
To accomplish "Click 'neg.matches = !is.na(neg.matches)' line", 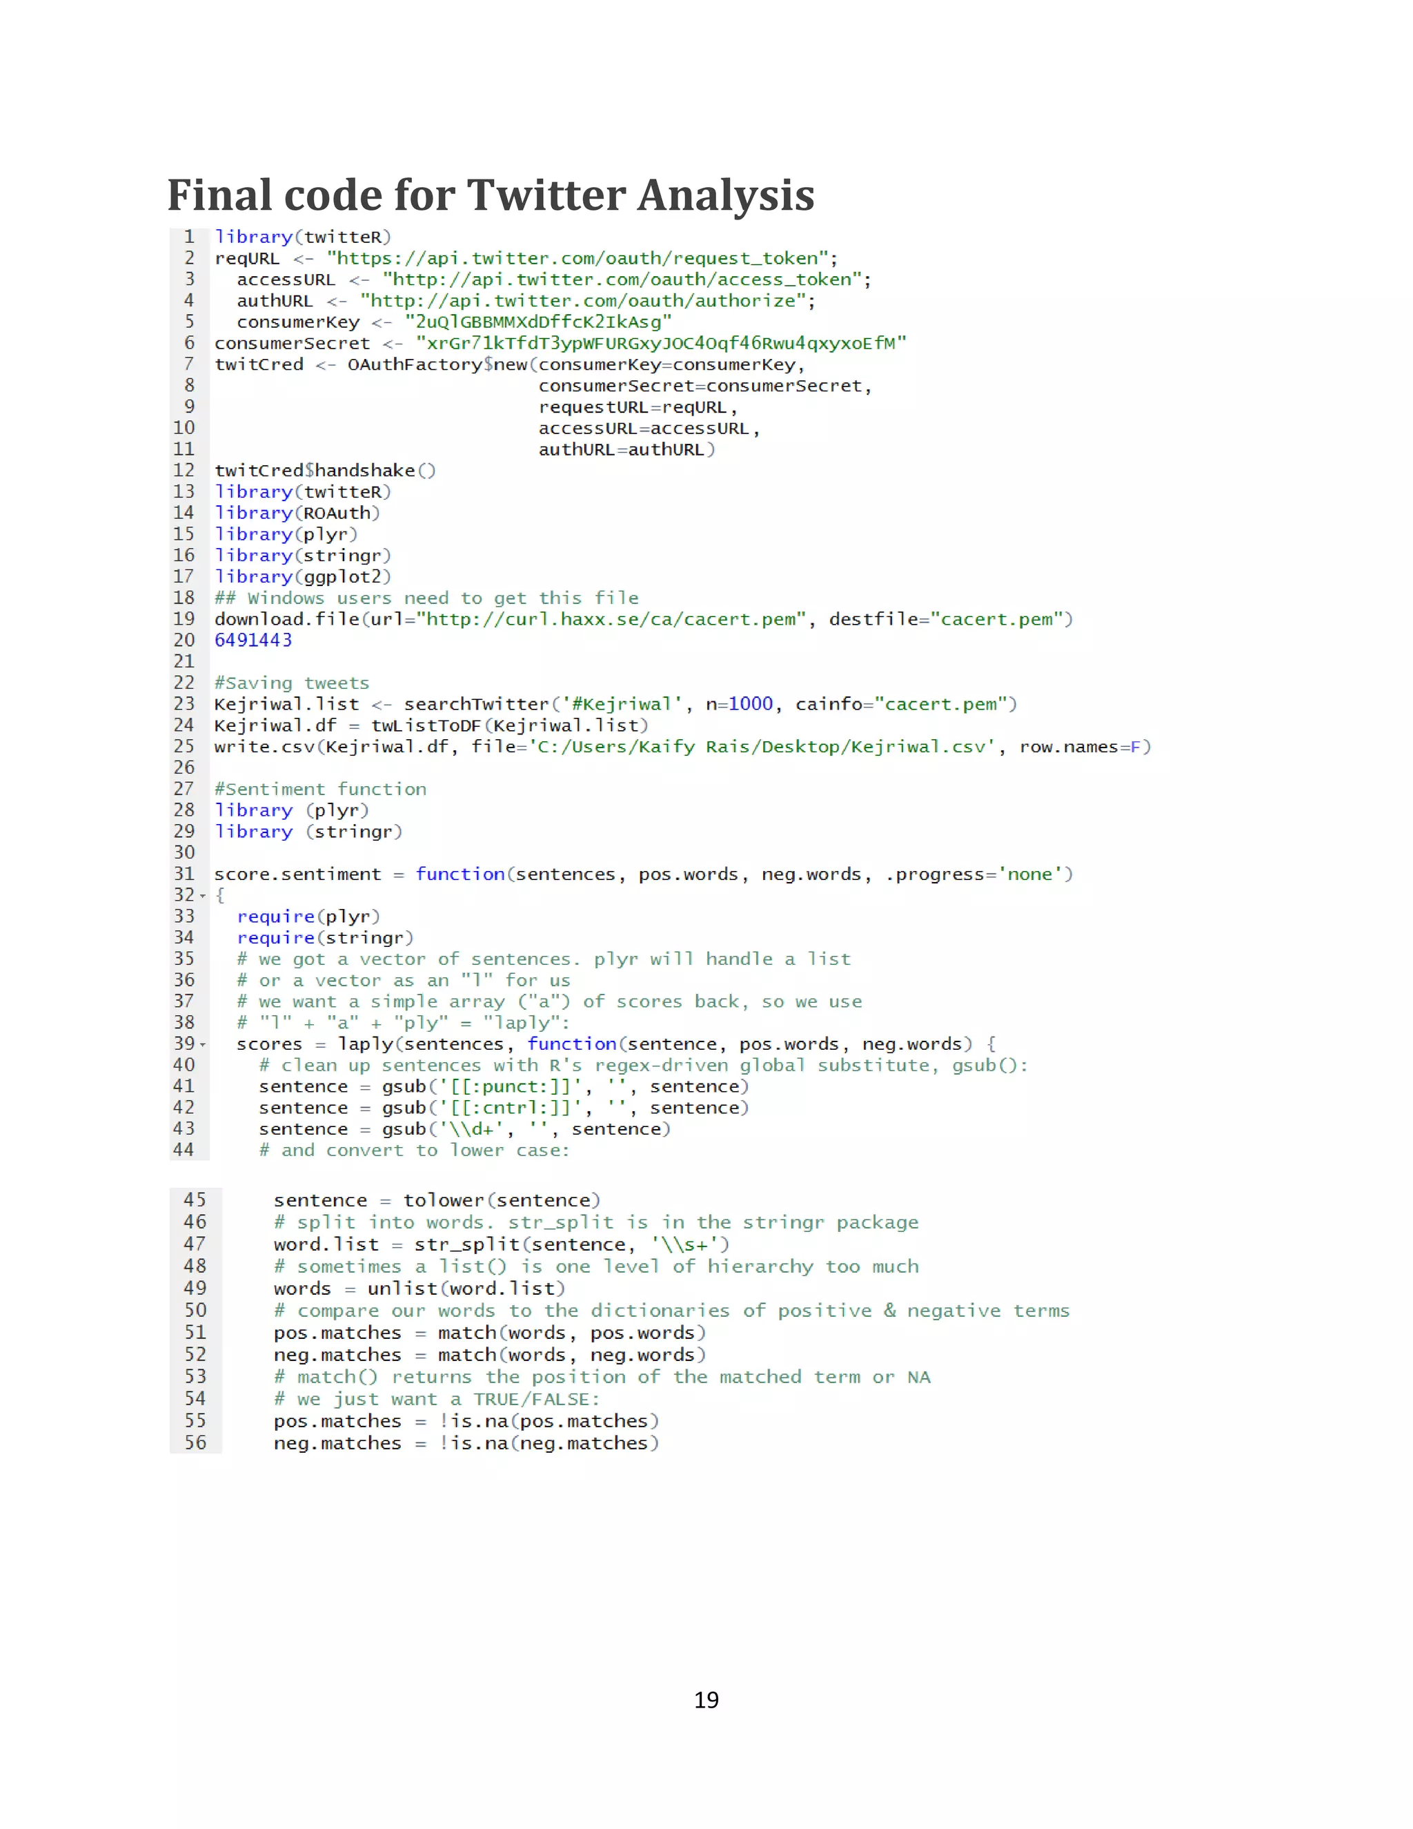I will click(466, 1444).
